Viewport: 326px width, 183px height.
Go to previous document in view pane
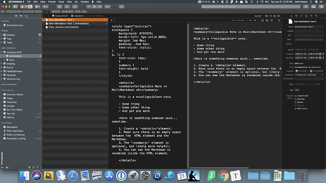coord(112,20)
